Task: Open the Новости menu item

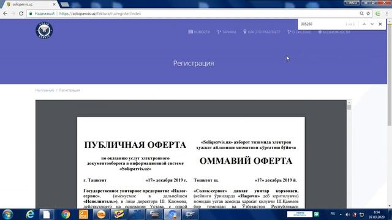Action: (199, 32)
